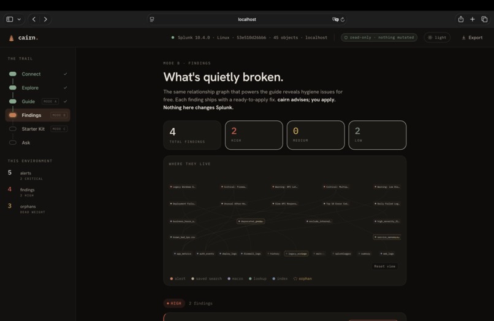The height and width of the screenshot is (321, 494).
Task: Click the Reset view button
Action: [385, 266]
